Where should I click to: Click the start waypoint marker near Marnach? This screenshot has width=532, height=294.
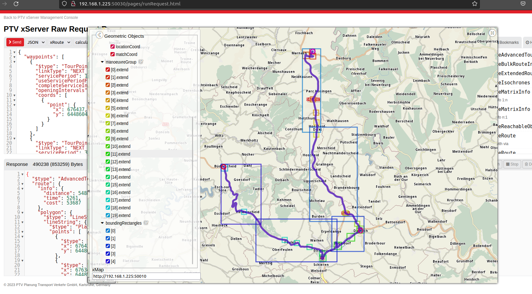[x=313, y=51]
